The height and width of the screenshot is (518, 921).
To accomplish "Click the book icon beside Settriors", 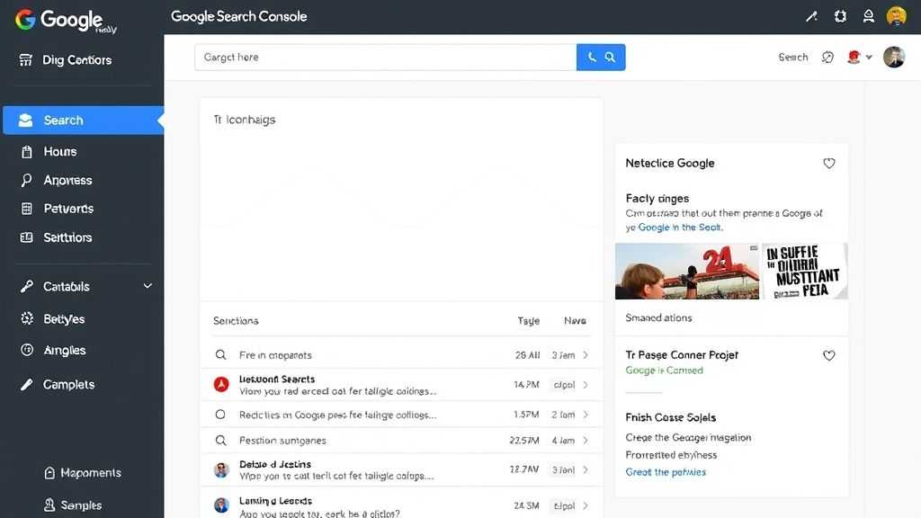I will [x=26, y=237].
